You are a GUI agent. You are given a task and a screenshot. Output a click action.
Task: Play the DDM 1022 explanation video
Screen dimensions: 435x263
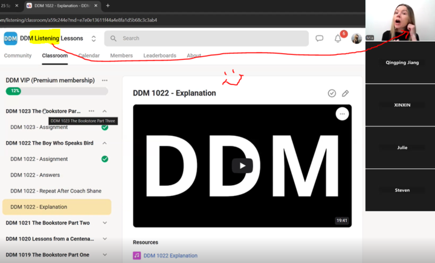(242, 165)
